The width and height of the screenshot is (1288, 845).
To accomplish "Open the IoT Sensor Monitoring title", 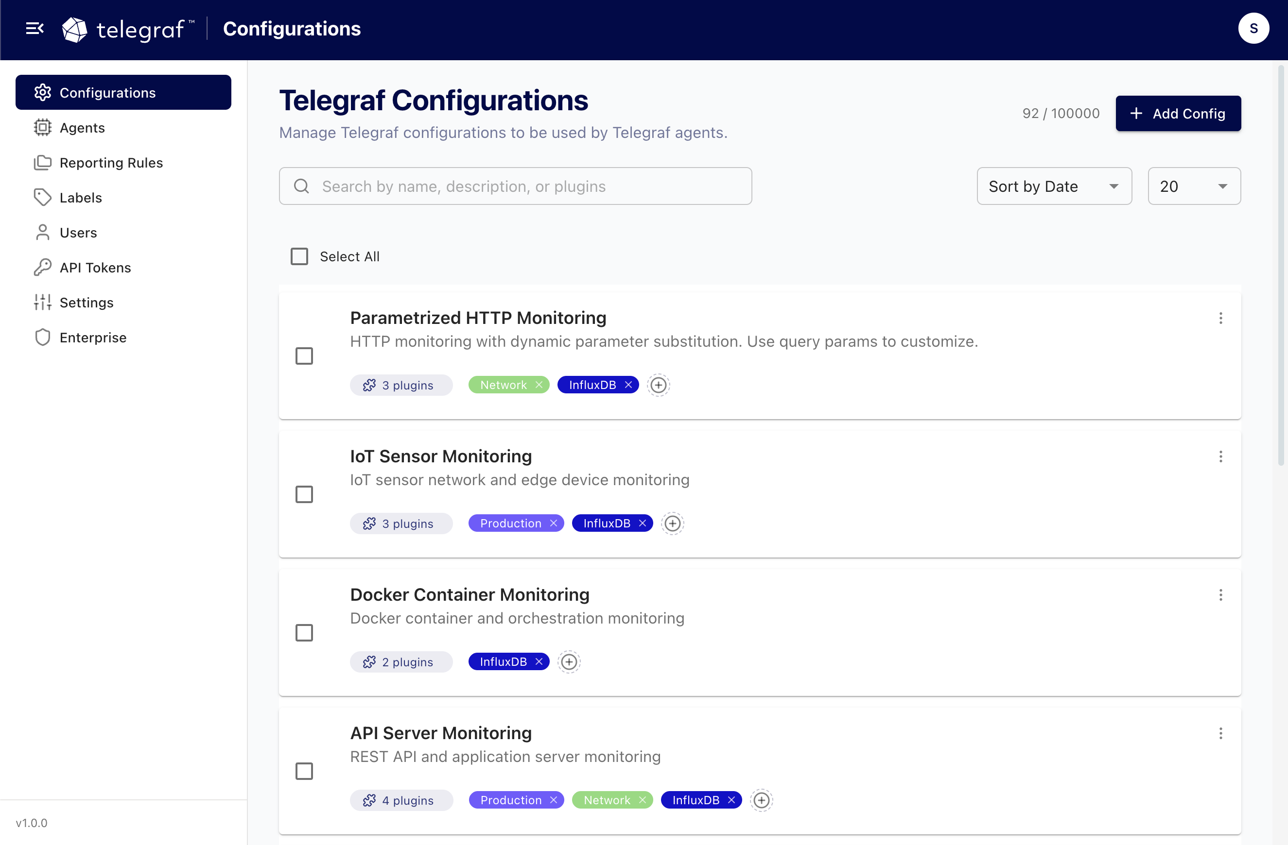I will tap(441, 456).
